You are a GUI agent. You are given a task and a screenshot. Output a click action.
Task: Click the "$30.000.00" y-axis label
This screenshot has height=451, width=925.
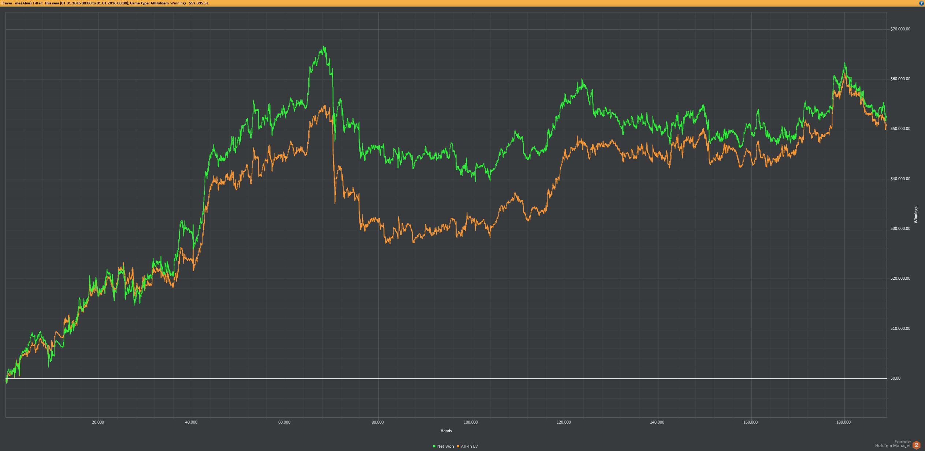(x=900, y=228)
